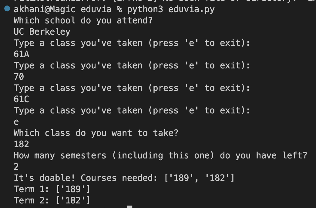Screen dimensions: 316x208
Task: Click the 'python3 eduvia.py' command text
Action: [171, 9]
